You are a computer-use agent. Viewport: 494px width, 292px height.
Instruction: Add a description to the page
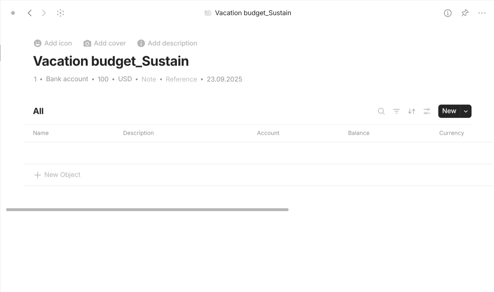167,43
